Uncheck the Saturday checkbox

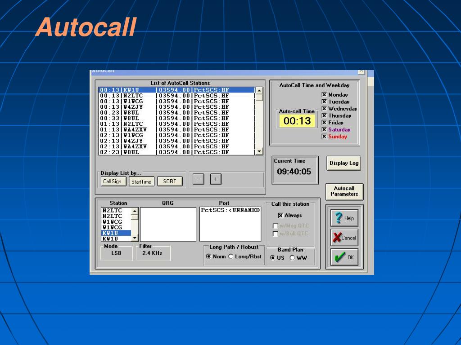click(324, 130)
